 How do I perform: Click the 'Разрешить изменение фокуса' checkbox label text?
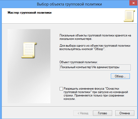pos(96,94)
